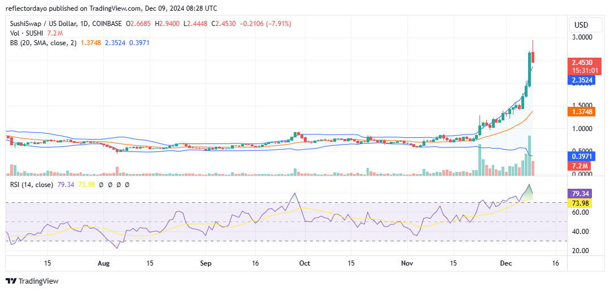Click the Vol · SUSHI indicator legend
This screenshot has height=291, width=610.
27,33
